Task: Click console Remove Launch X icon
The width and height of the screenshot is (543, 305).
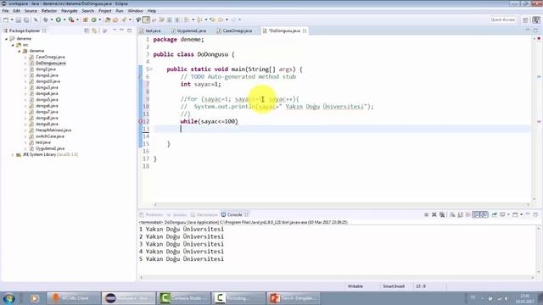Action: [x=434, y=214]
